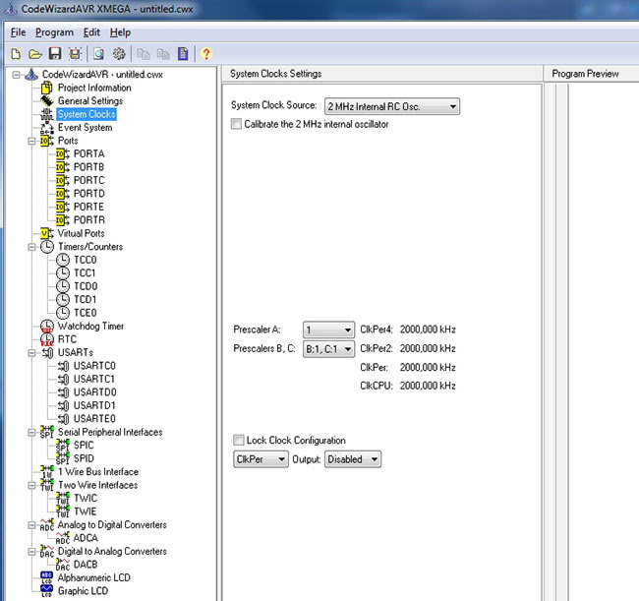The height and width of the screenshot is (601, 639).
Task: Select PORTA in the tree
Action: click(88, 154)
